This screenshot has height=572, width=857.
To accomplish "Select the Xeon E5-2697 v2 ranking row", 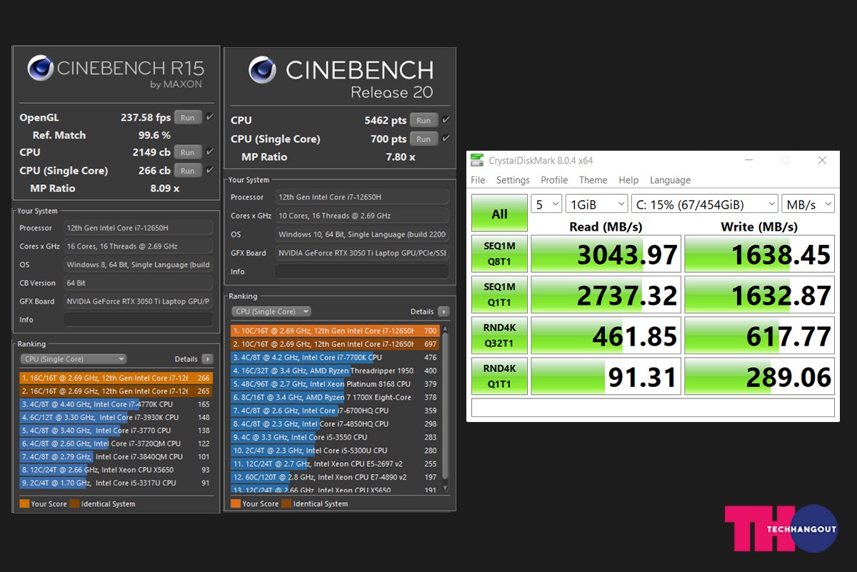I will (x=335, y=463).
